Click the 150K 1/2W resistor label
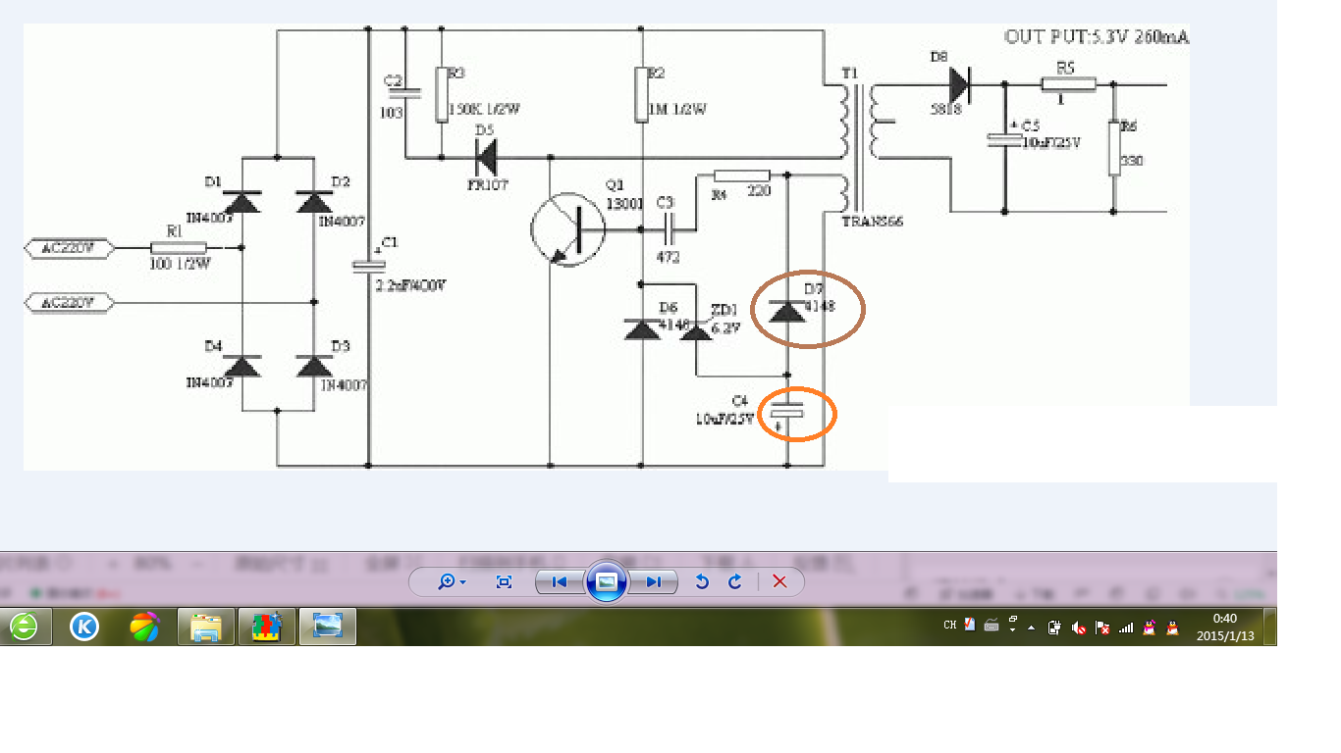This screenshot has height=753, width=1341. (x=484, y=109)
